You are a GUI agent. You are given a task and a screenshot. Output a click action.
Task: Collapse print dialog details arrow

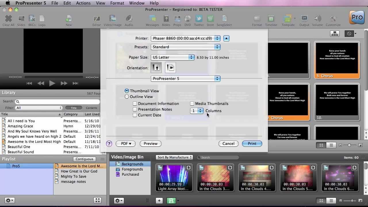click(x=226, y=38)
